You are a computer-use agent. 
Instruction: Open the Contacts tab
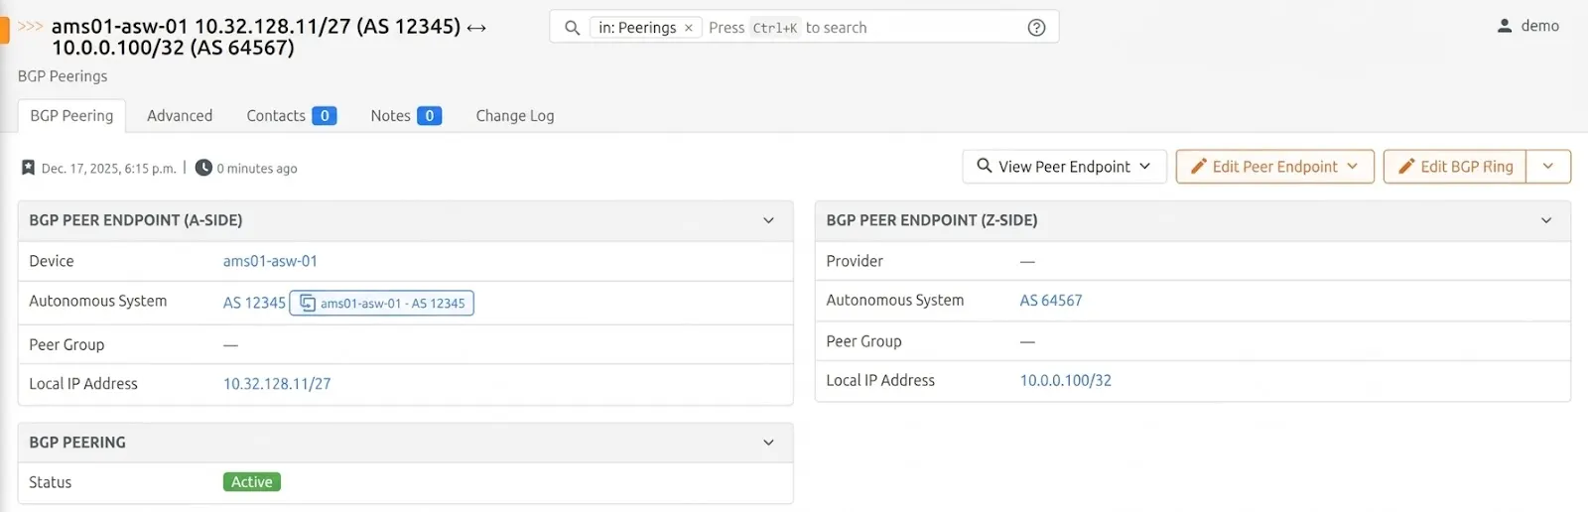coord(290,116)
